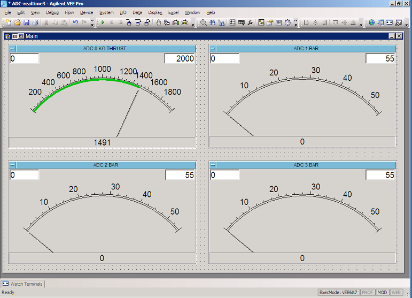Click ADC 2 BAR minimum field
The height and width of the screenshot is (298, 412).
coord(24,175)
